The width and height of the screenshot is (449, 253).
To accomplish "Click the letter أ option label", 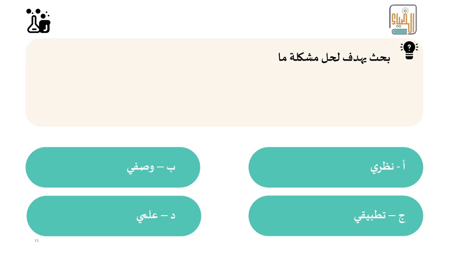I will (x=403, y=166).
